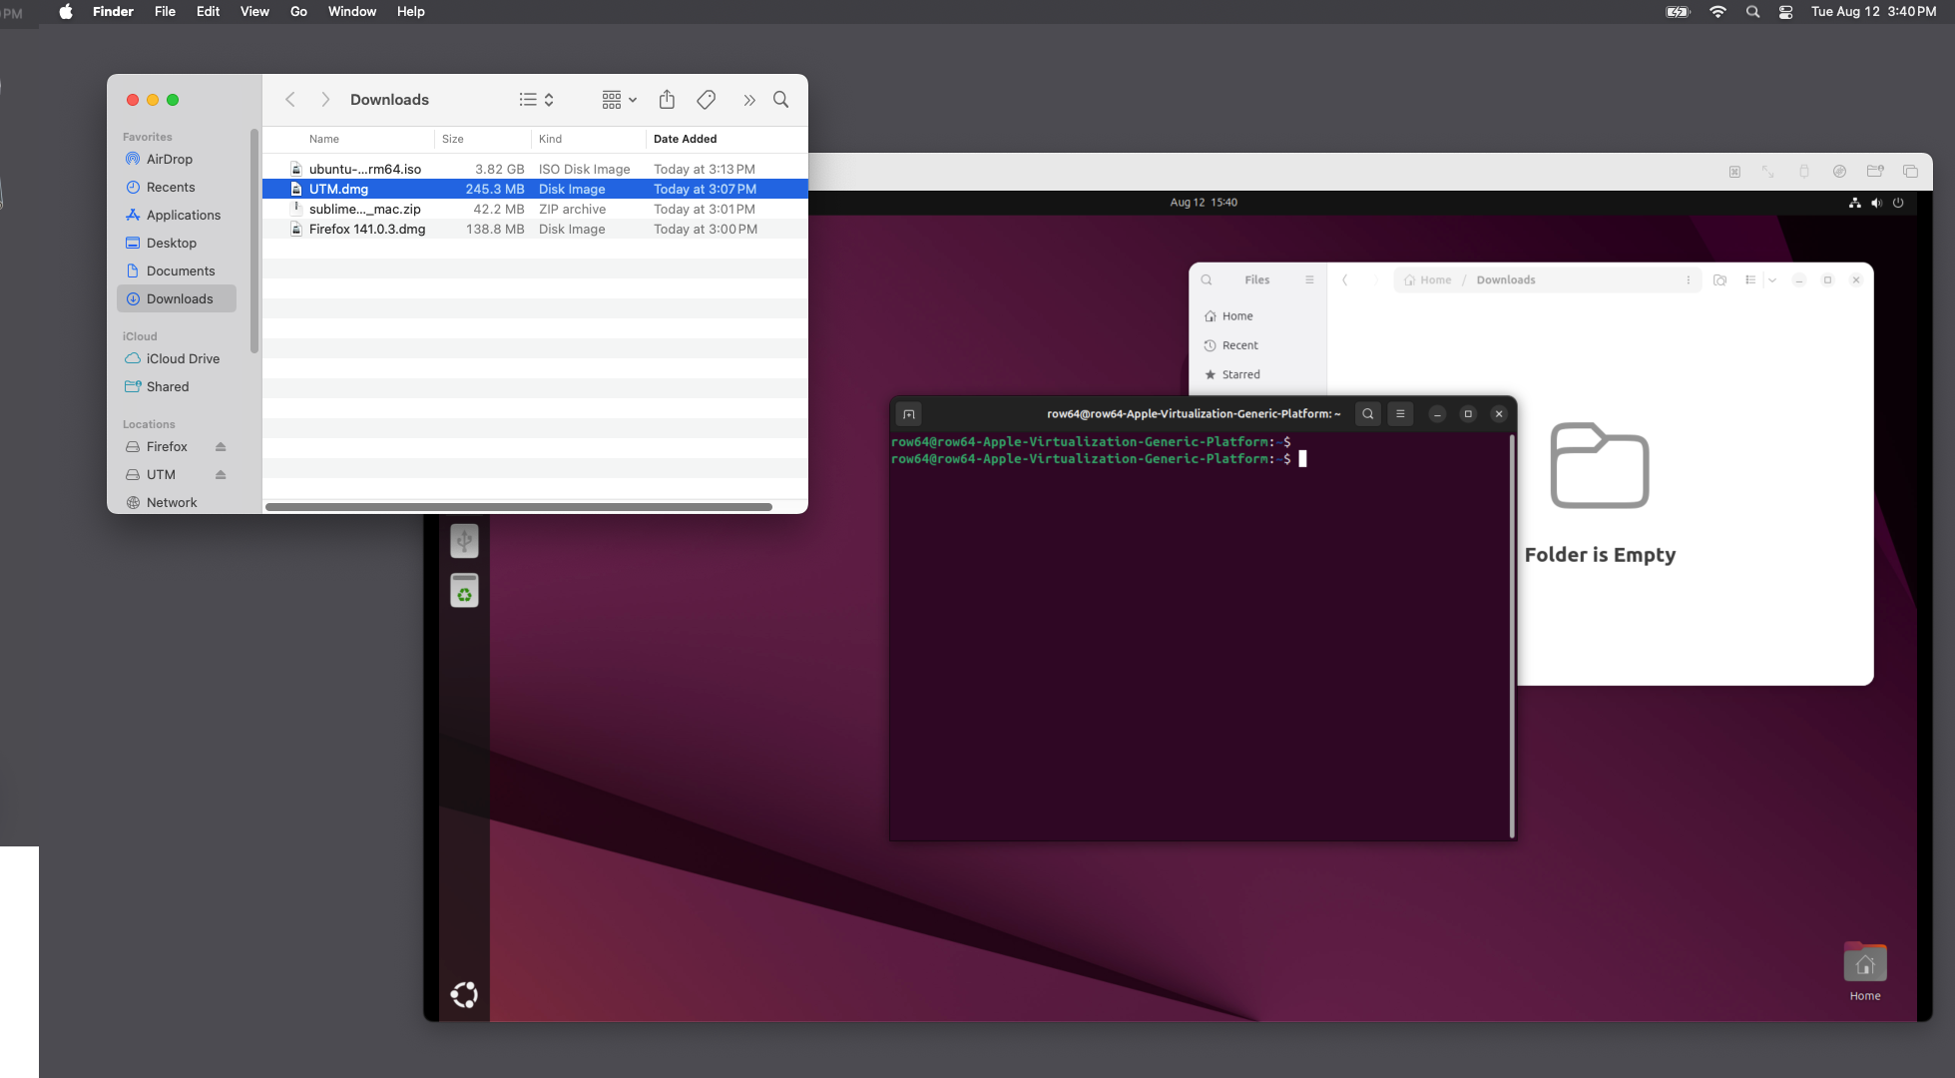Open the Window menu
1955x1078 pixels.
(x=352, y=12)
